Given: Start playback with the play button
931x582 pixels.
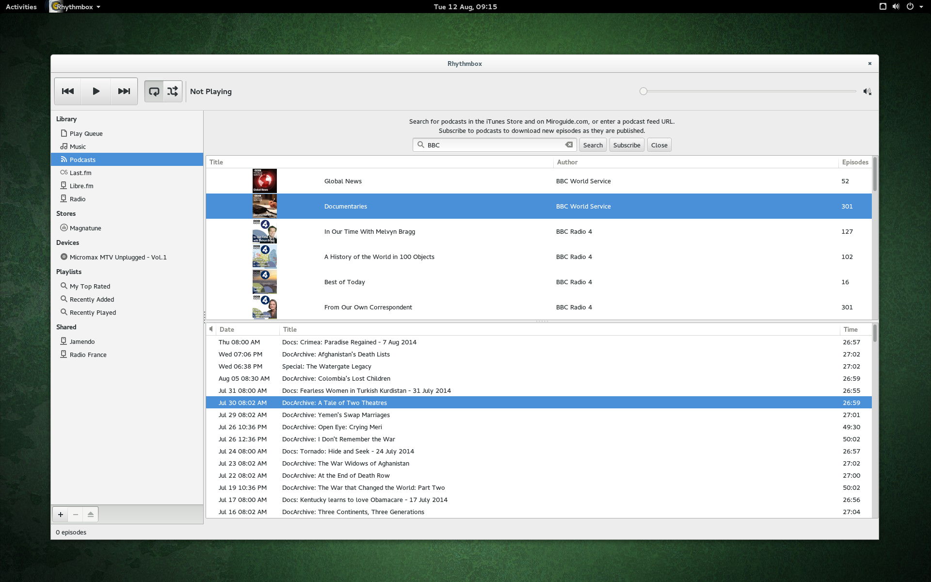Looking at the screenshot, I should click(x=96, y=91).
